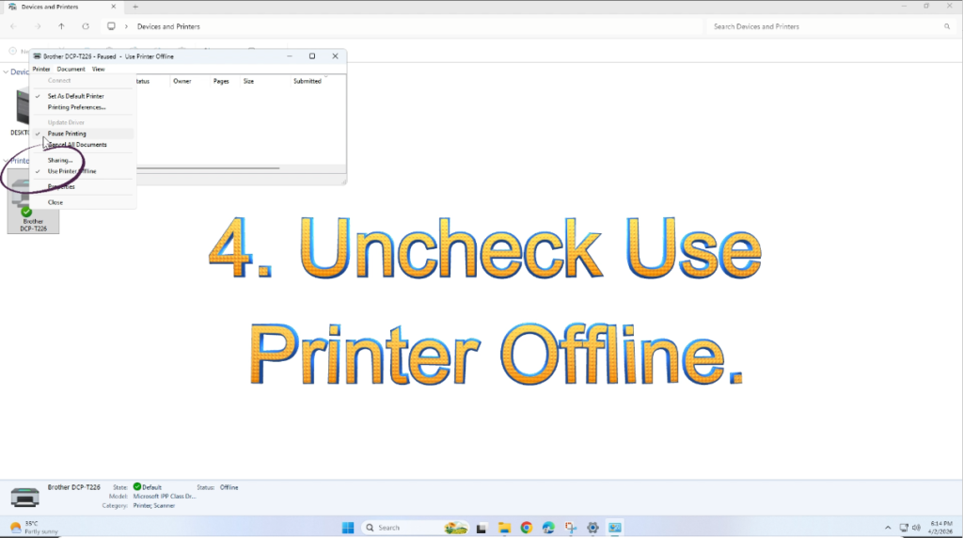963x538 pixels.
Task: Open the Sharing... menu entry
Action: pos(60,160)
